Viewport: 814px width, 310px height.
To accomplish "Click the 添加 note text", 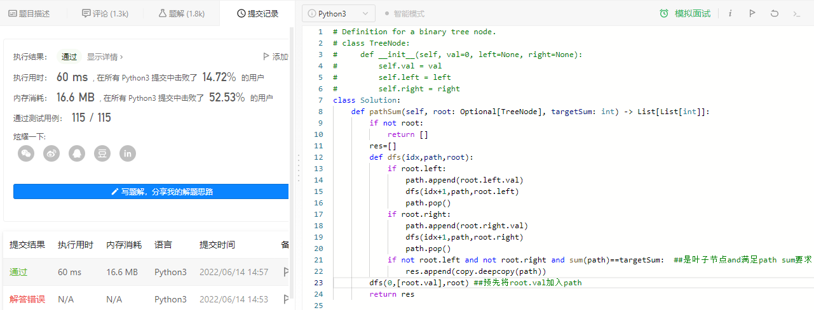I will coord(280,56).
